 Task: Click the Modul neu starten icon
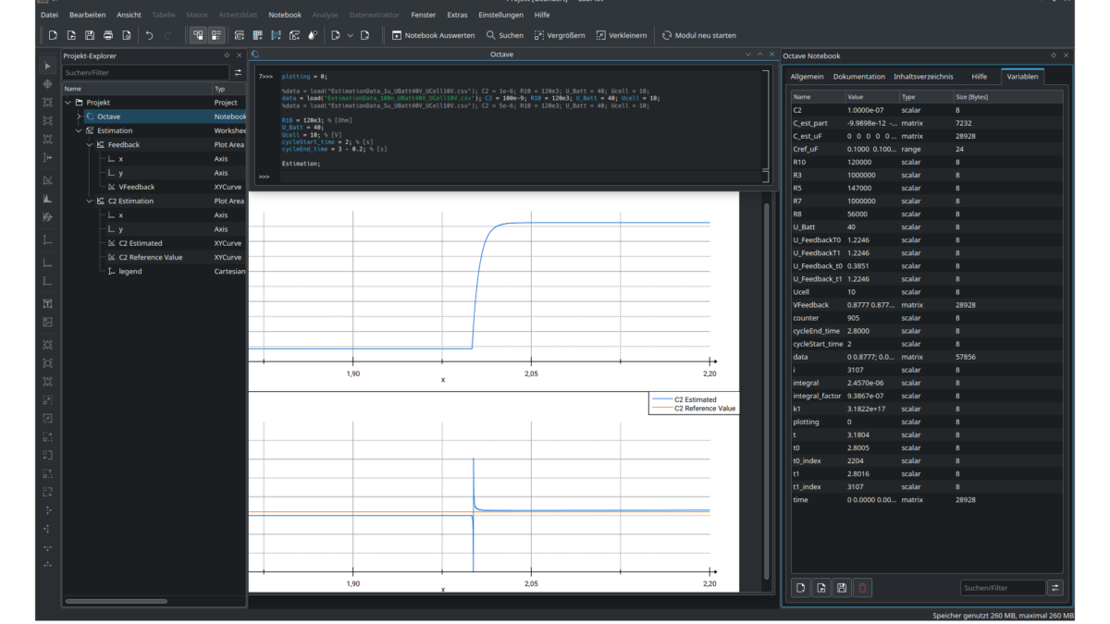point(667,36)
